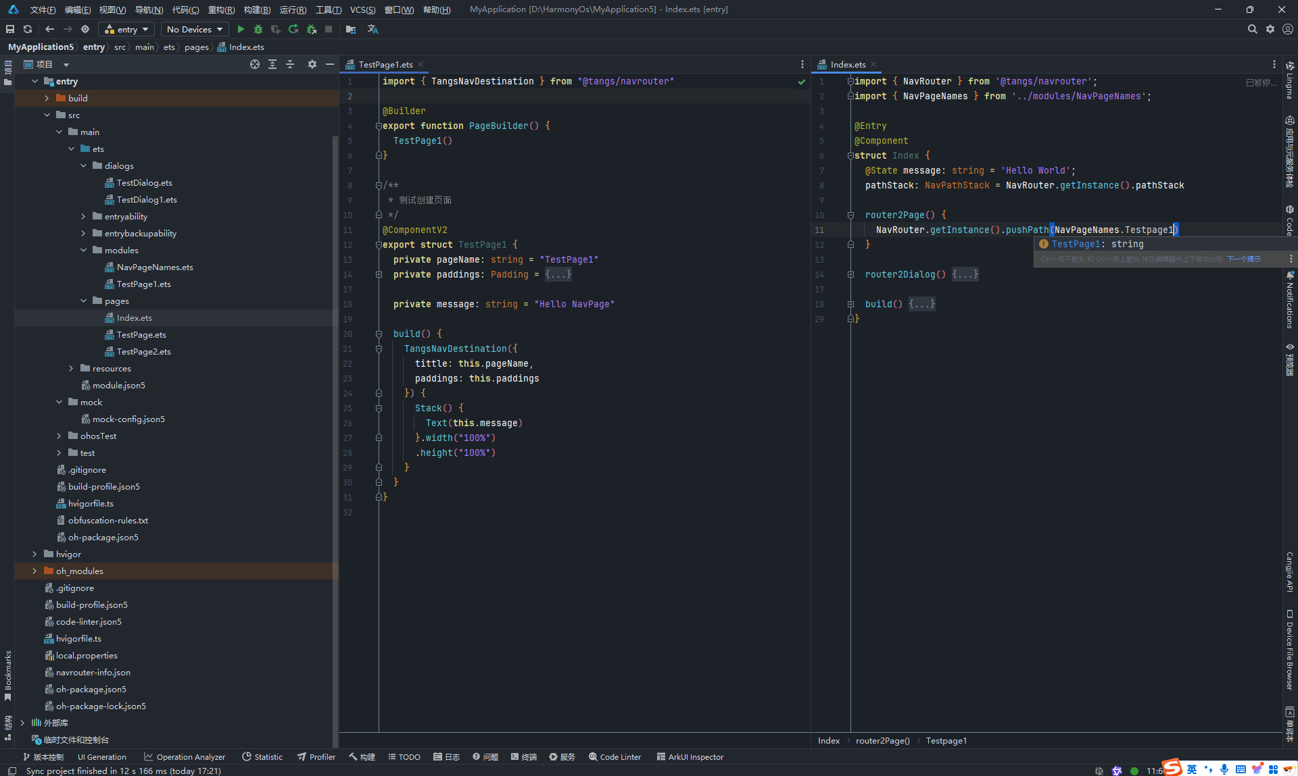Toggle fold marker on router2Dialog() line
This screenshot has width=1298, height=776.
click(851, 274)
